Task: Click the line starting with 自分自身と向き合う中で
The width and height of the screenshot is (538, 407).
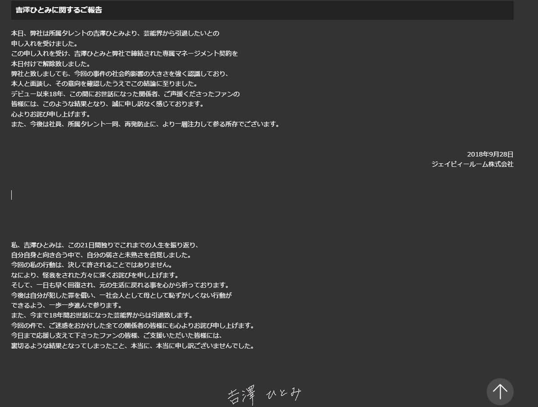Action: 101,255
